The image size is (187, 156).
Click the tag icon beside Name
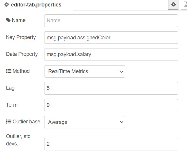[x=8, y=20]
